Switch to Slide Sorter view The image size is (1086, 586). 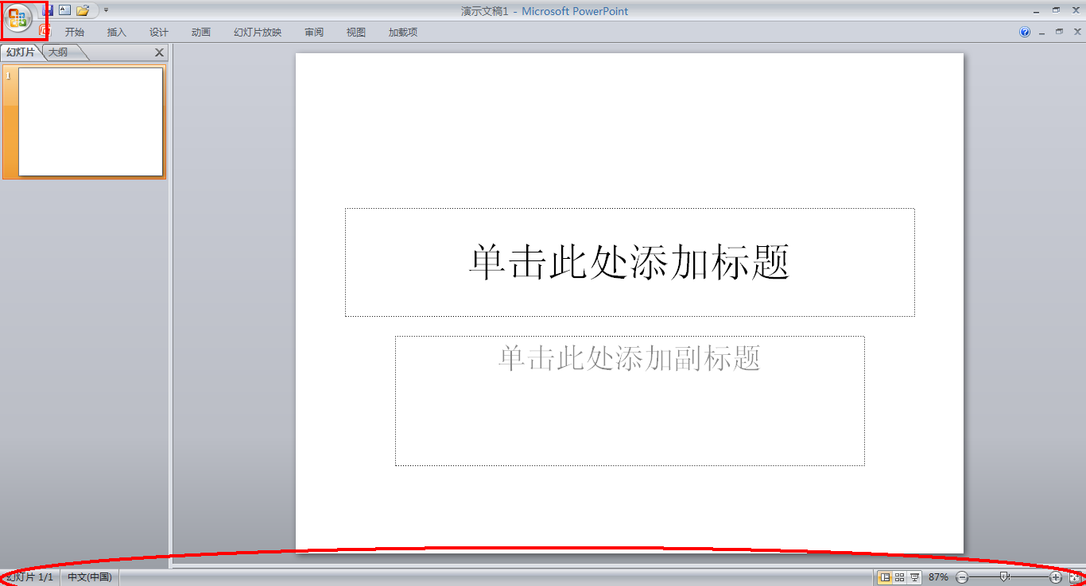[900, 577]
